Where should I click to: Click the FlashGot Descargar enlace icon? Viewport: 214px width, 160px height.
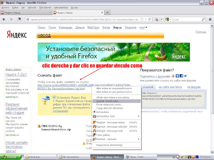[x=94, y=122]
